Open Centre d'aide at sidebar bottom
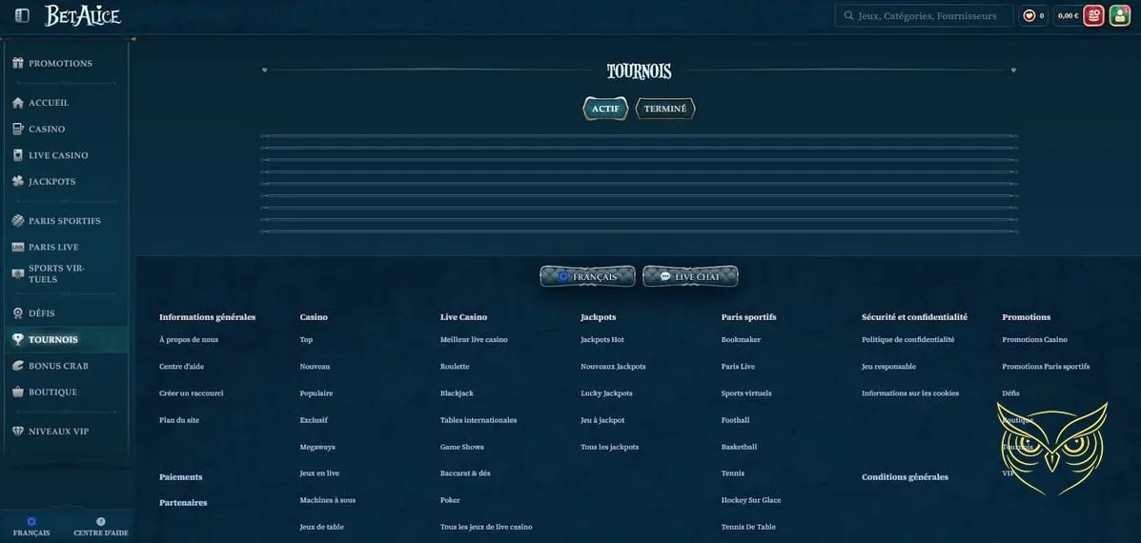Image resolution: width=1141 pixels, height=543 pixels. coord(101,527)
